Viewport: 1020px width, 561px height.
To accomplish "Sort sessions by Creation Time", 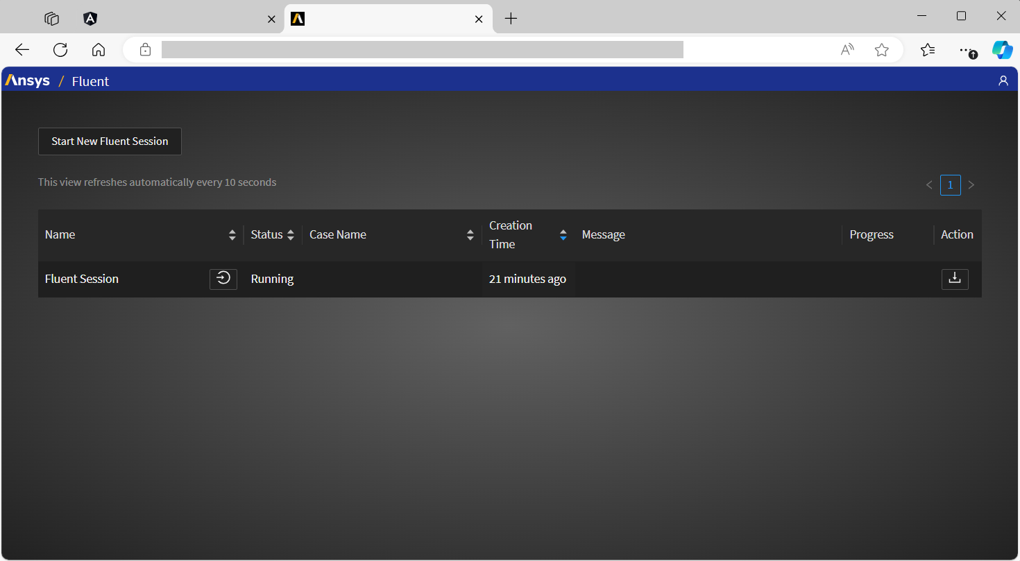I will tap(563, 234).
